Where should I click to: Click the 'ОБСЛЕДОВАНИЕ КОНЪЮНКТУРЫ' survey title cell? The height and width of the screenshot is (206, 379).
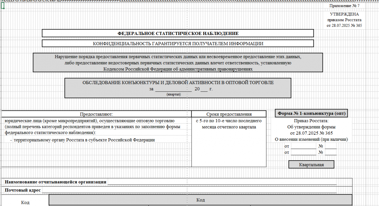tap(178, 83)
